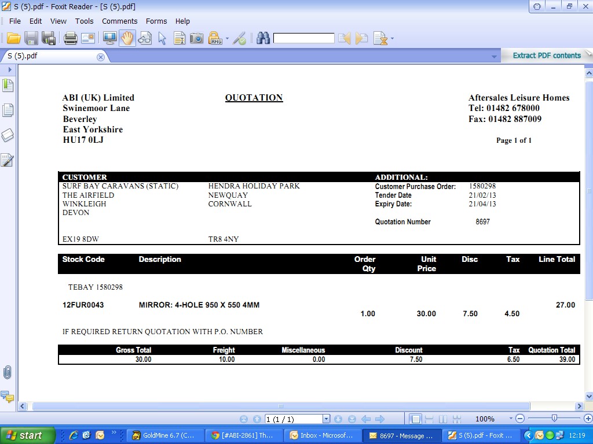Enable continuous page view mode
The width and height of the screenshot is (593, 444).
(x=429, y=419)
